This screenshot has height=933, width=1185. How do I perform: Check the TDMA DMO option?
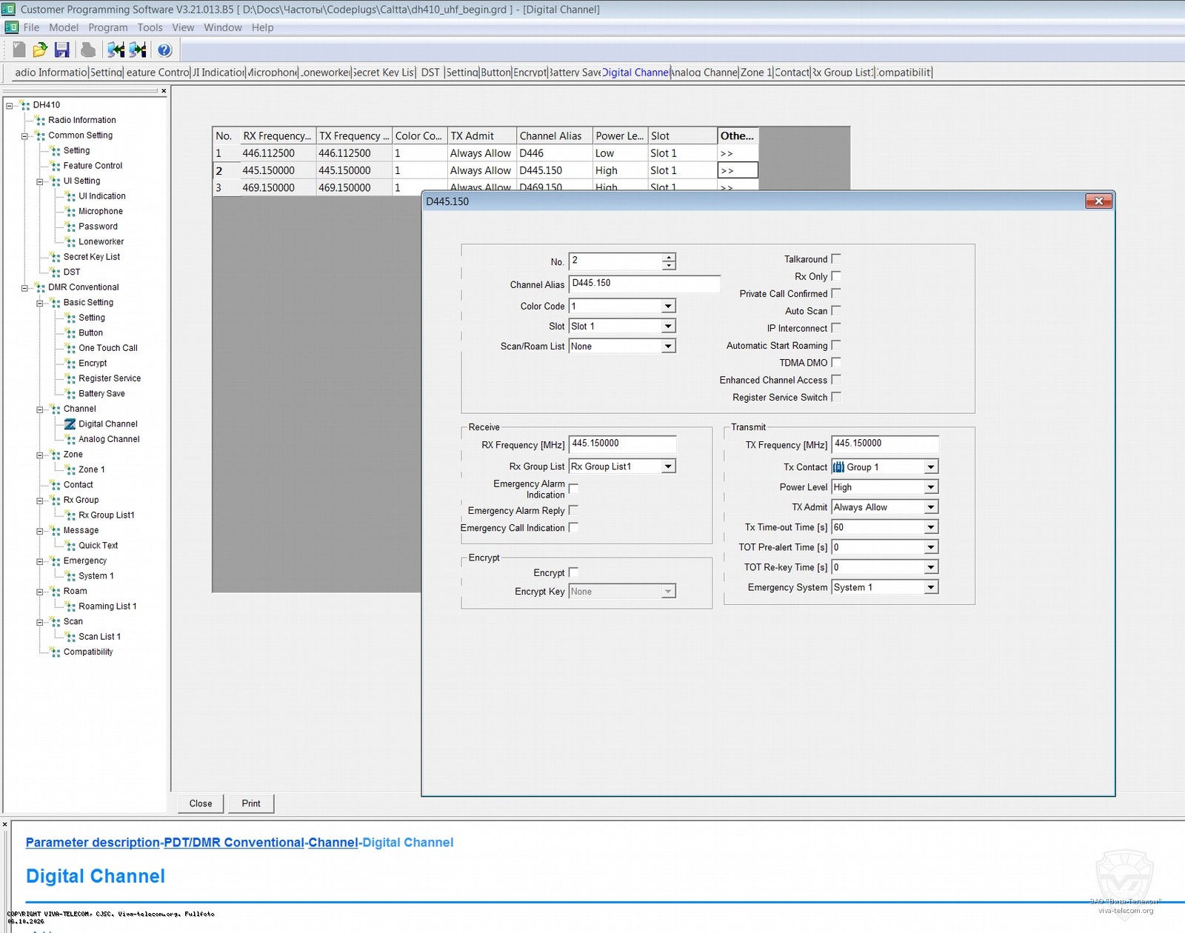point(836,362)
